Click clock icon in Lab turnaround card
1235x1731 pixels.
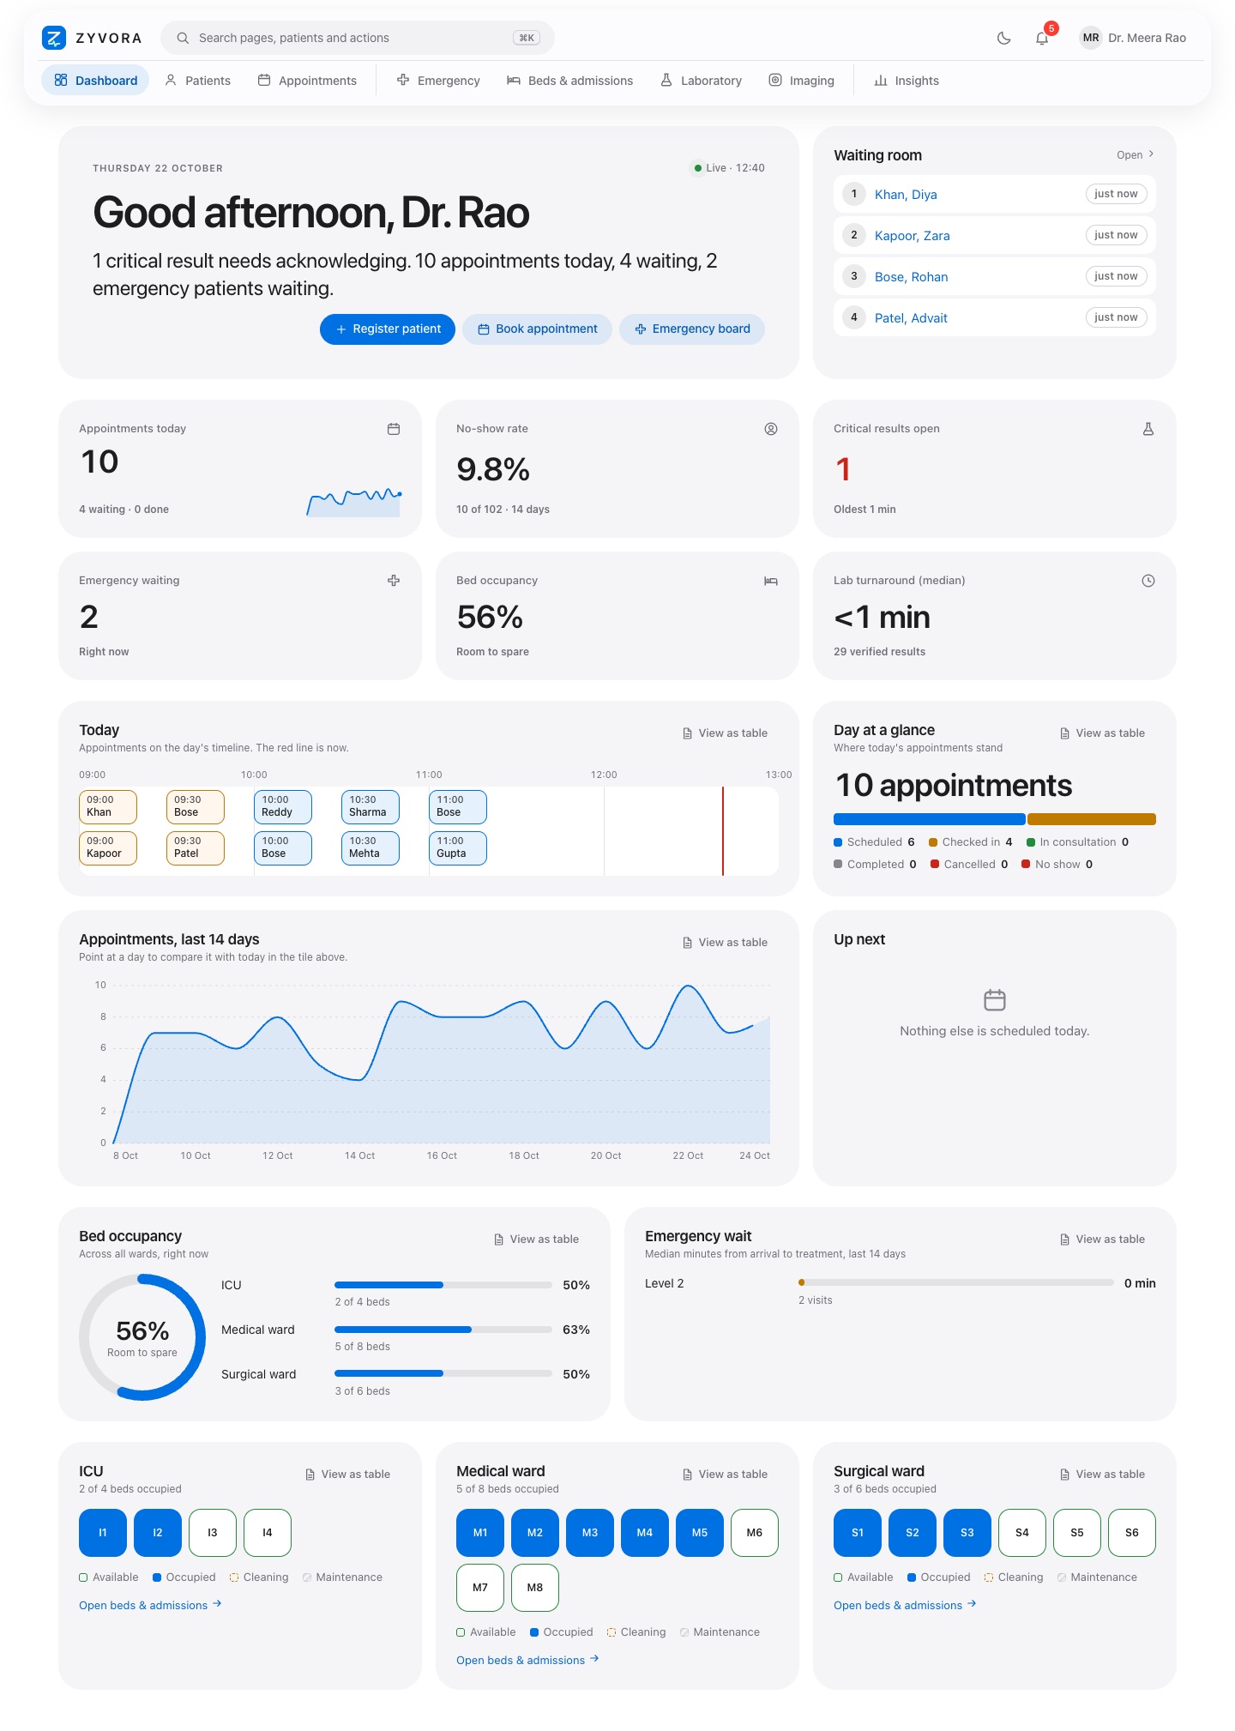coord(1148,581)
